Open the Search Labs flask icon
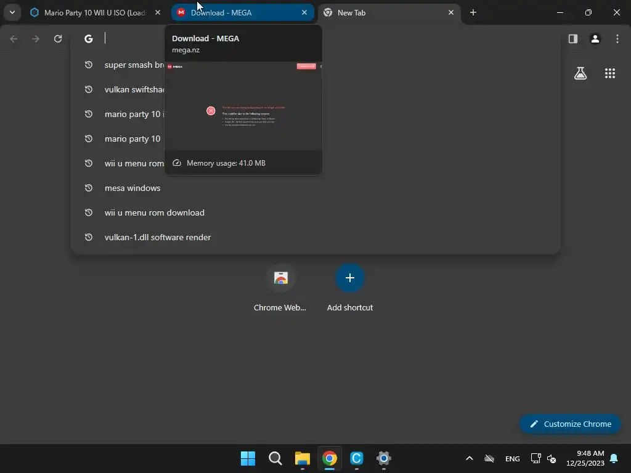Screen dimensions: 631x473 580,73
